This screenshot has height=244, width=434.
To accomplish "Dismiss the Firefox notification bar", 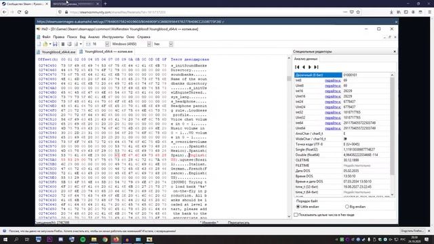I will [x=429, y=230].
